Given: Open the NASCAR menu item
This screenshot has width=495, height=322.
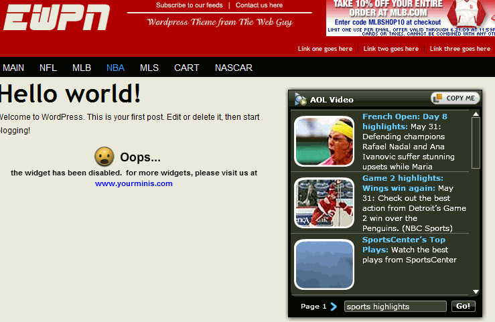Looking at the screenshot, I should click(234, 68).
